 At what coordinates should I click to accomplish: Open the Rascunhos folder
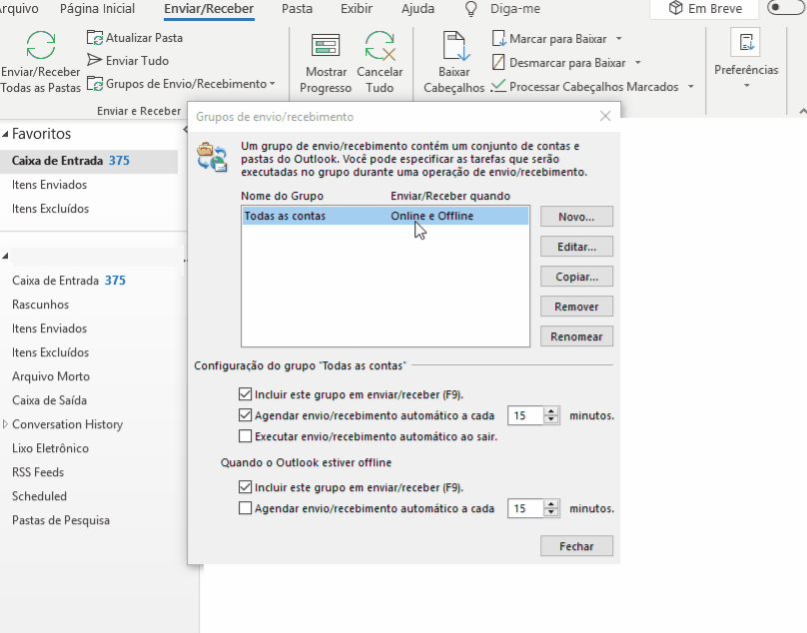(40, 305)
